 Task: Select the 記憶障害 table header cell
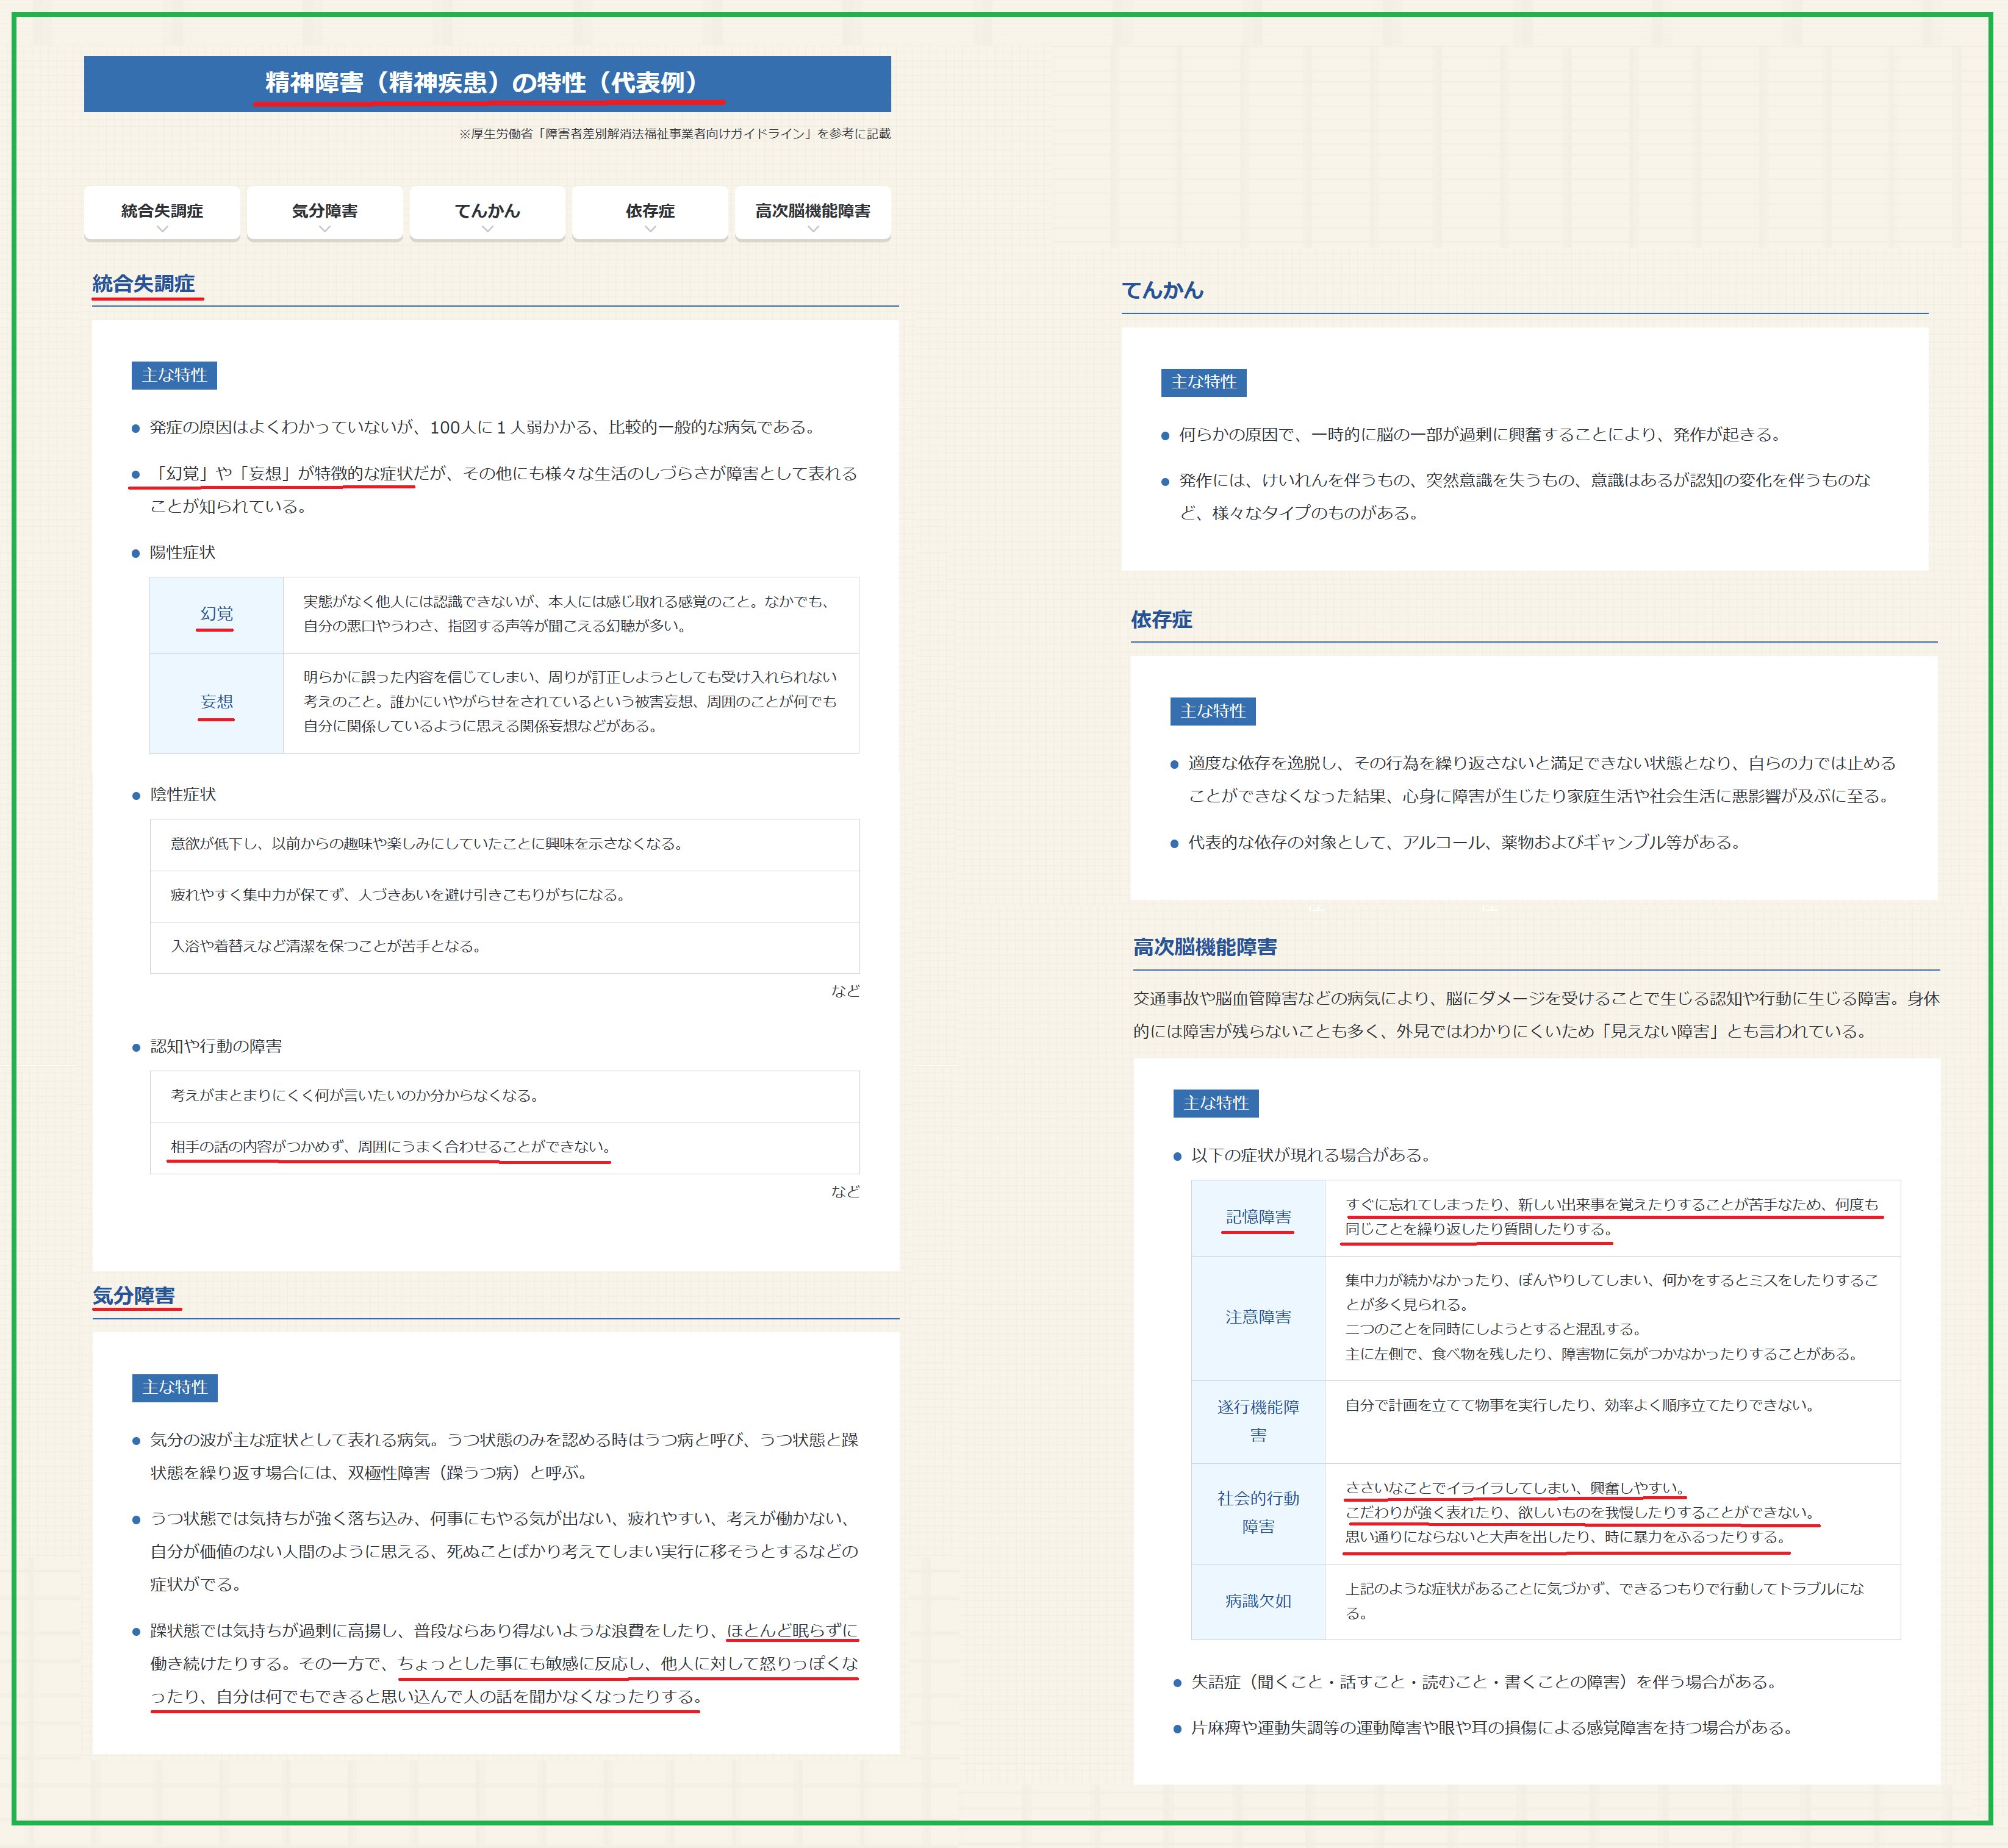point(1258,1217)
